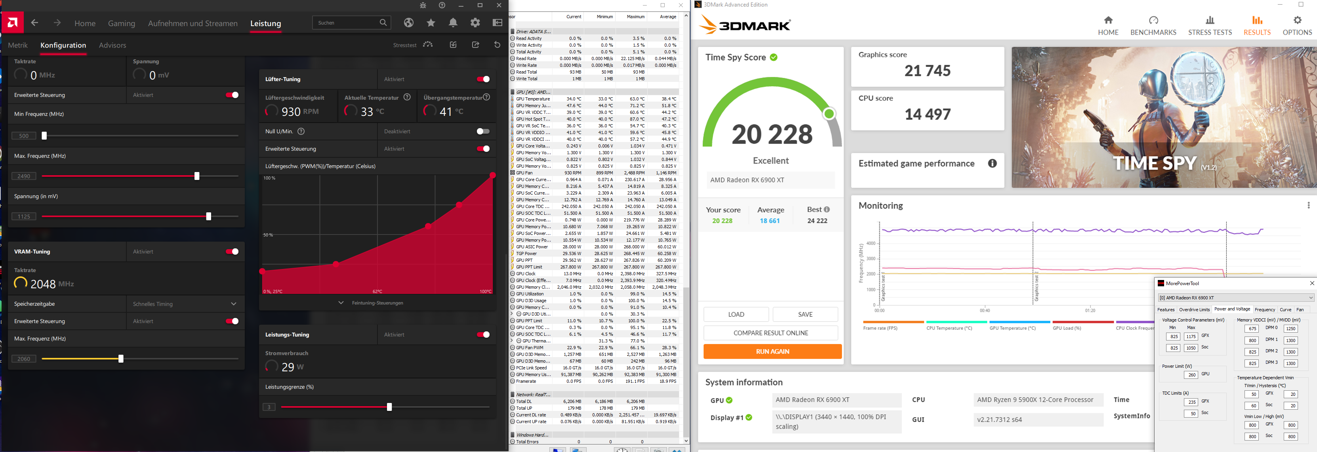The width and height of the screenshot is (1317, 452).
Task: Open the Overdrive Limits tab
Action: pyautogui.click(x=1194, y=310)
